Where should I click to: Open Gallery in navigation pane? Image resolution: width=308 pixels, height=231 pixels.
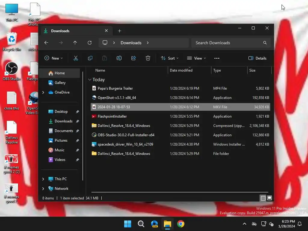(x=60, y=83)
